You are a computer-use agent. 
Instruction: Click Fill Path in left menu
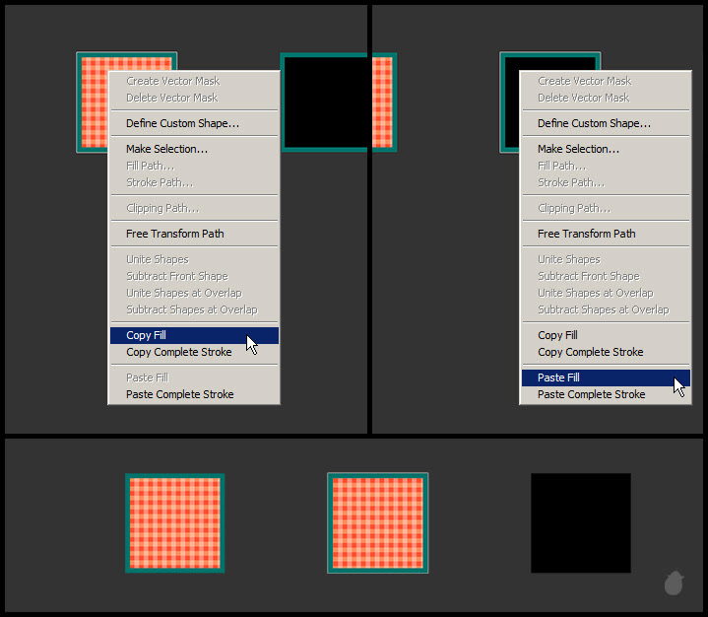(194, 166)
